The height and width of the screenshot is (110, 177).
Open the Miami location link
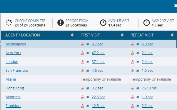pyautogui.click(x=11, y=79)
